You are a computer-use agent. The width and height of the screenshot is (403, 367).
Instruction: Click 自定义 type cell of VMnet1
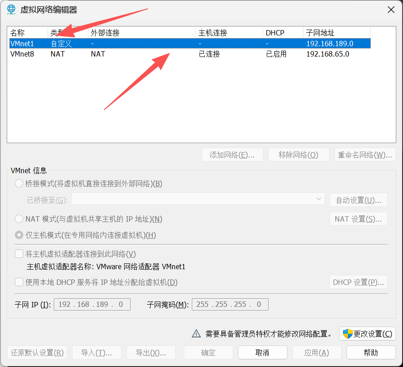pyautogui.click(x=61, y=44)
